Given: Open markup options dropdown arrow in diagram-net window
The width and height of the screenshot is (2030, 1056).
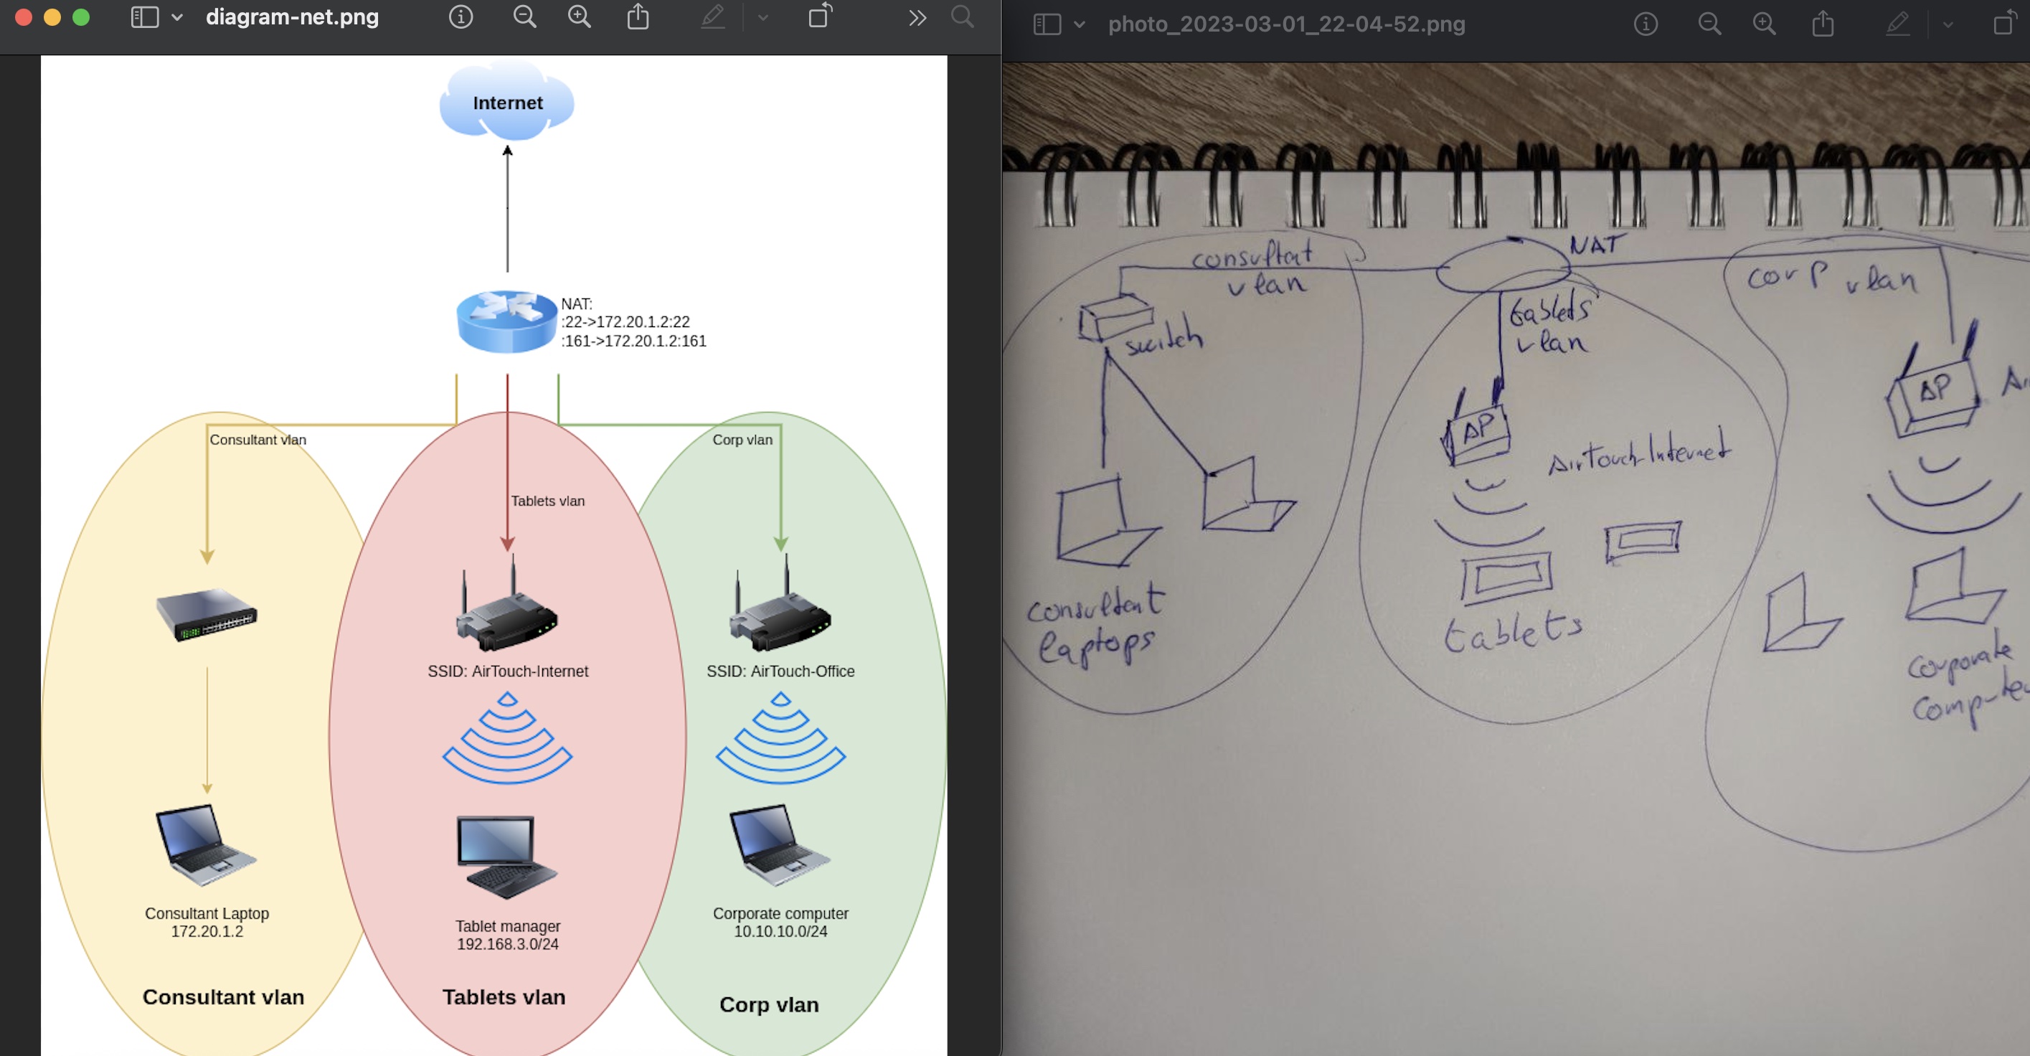Looking at the screenshot, I should point(763,17).
